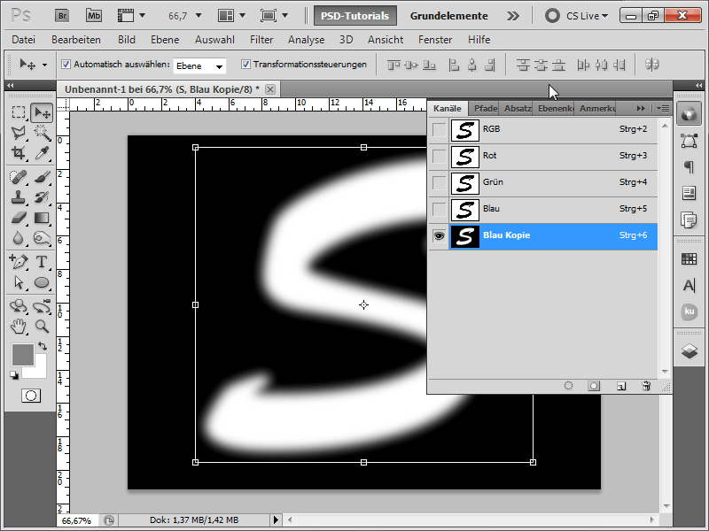Close the Unbenannt-1 document tab
Image resolution: width=709 pixels, height=531 pixels.
point(270,89)
